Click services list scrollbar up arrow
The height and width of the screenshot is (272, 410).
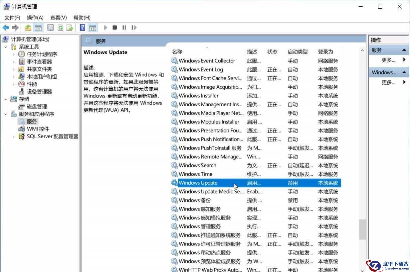click(x=362, y=50)
